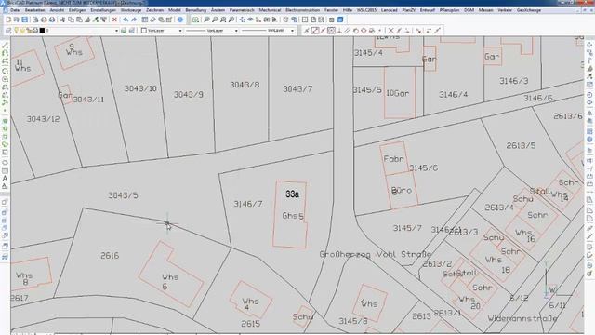Select the parcel label 2616
This screenshot has width=595, height=335.
(x=110, y=256)
